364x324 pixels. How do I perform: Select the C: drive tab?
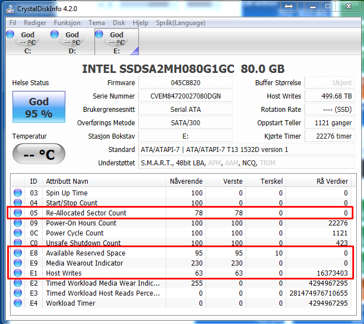[28, 42]
